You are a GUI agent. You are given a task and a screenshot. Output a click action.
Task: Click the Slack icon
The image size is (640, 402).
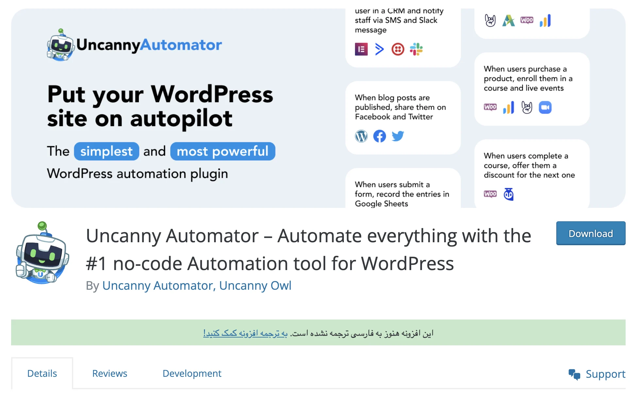416,49
